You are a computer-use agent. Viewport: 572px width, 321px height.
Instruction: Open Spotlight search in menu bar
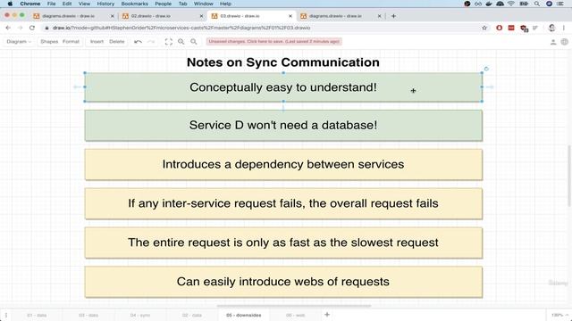[537, 4]
